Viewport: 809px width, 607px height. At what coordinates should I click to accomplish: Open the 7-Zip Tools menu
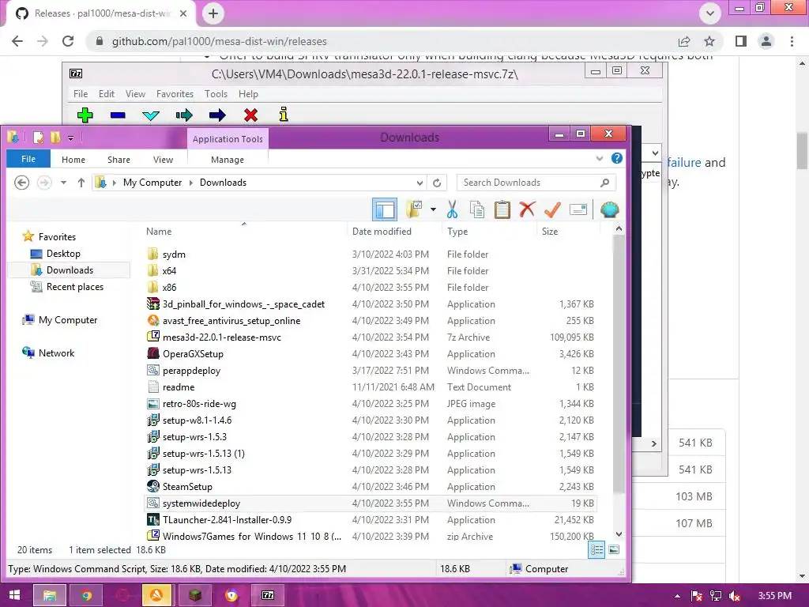[x=216, y=94]
